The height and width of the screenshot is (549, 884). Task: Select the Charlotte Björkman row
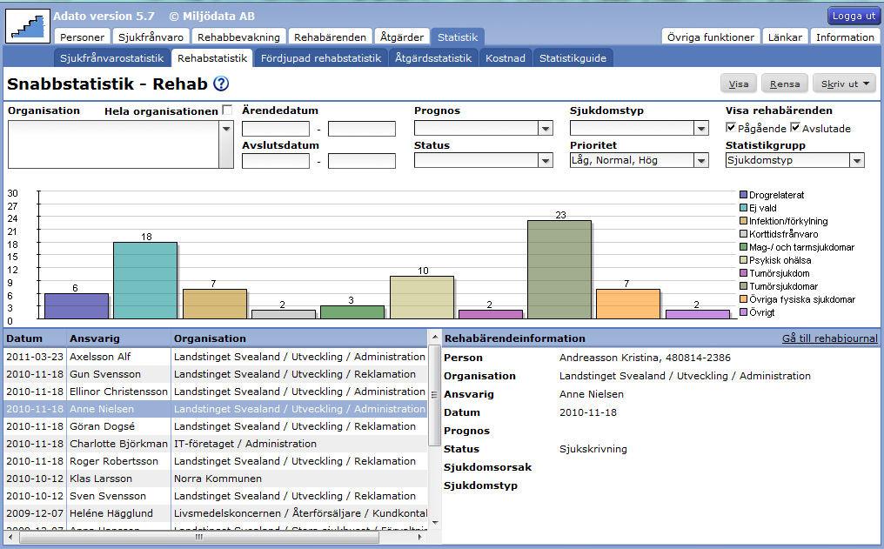pos(216,445)
